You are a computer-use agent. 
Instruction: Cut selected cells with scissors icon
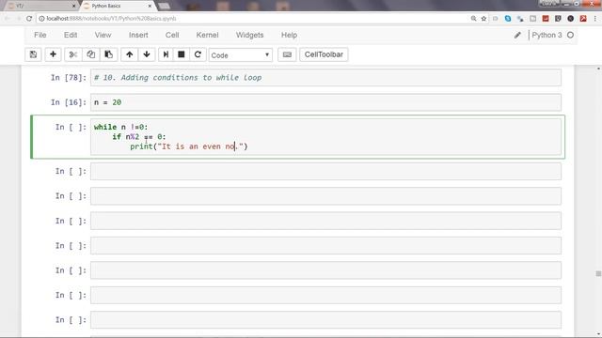tap(73, 54)
